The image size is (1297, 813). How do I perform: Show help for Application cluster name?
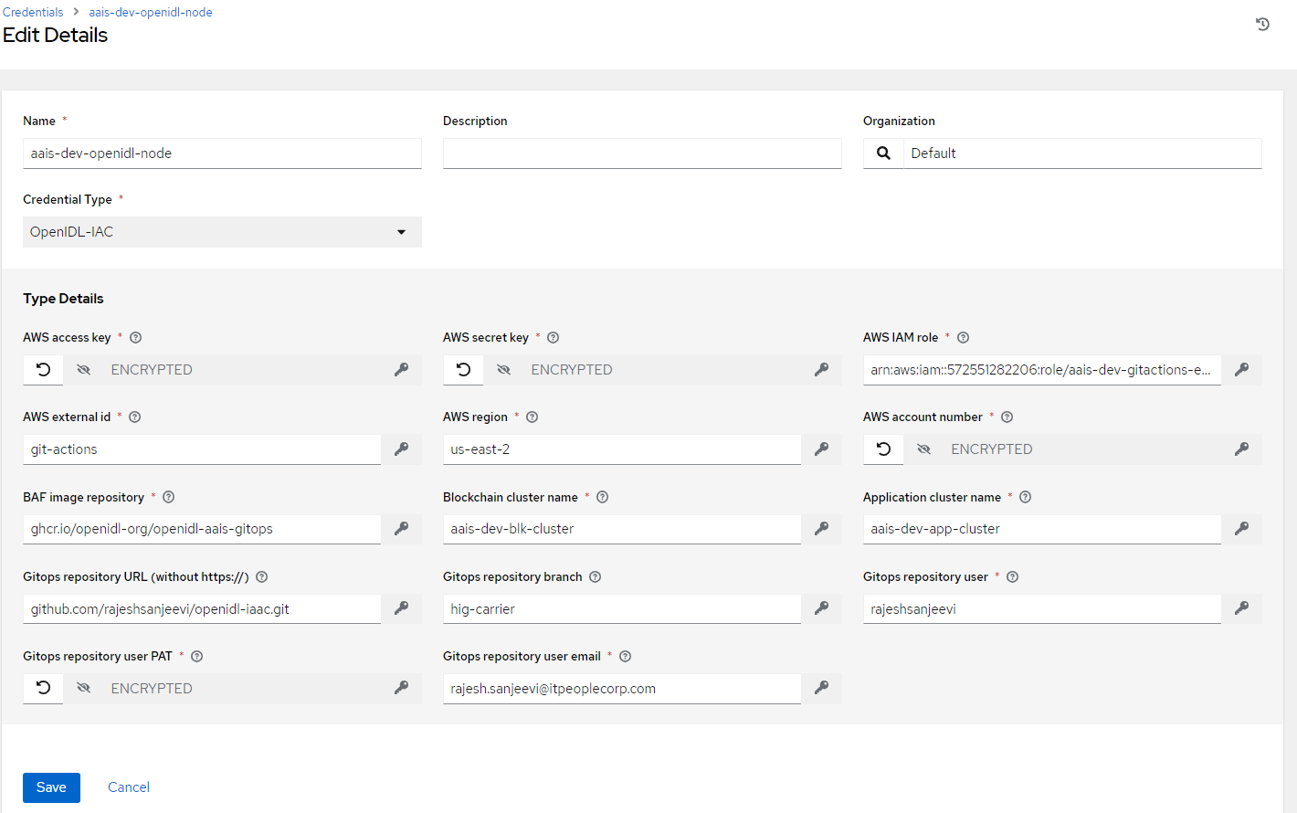1025,498
